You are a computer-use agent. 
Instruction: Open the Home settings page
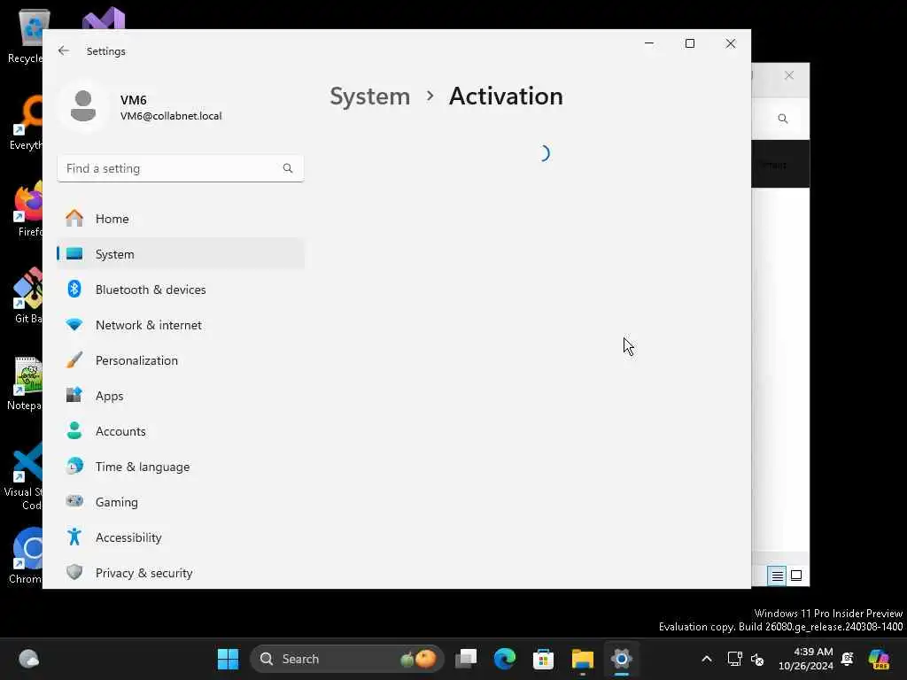point(181,219)
